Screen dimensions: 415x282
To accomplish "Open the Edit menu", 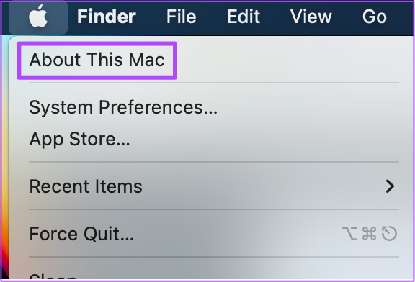I will tap(244, 17).
